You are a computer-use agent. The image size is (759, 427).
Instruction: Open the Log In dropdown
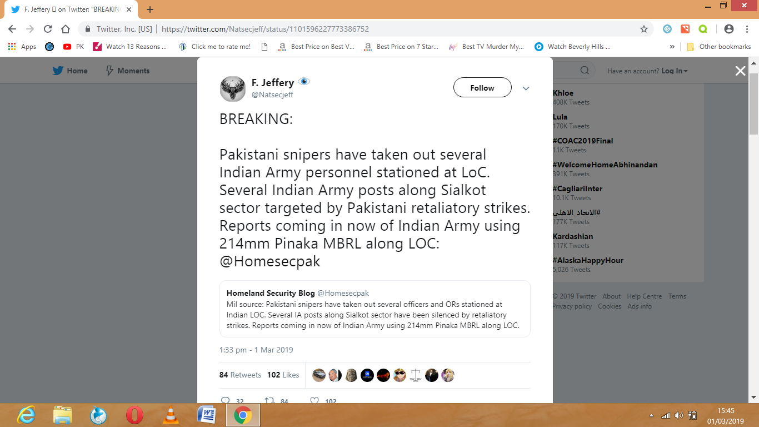tap(674, 71)
